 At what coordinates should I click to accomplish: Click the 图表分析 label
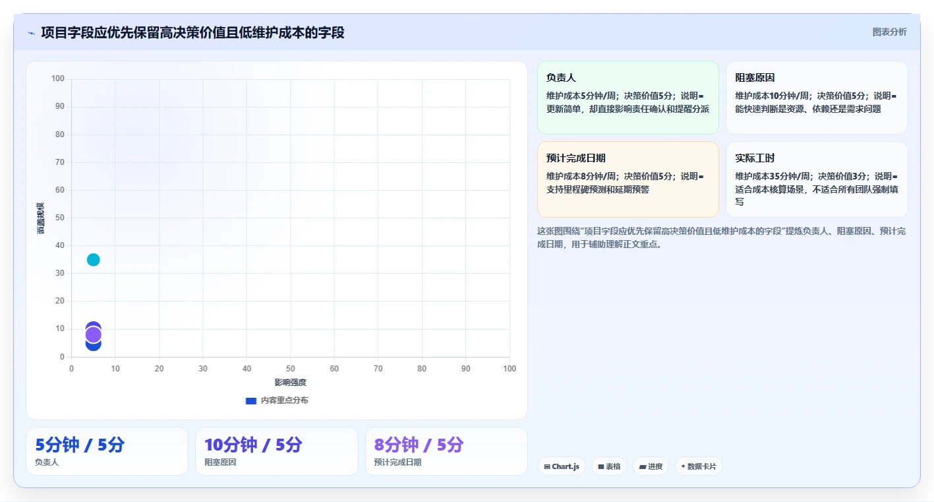[890, 32]
